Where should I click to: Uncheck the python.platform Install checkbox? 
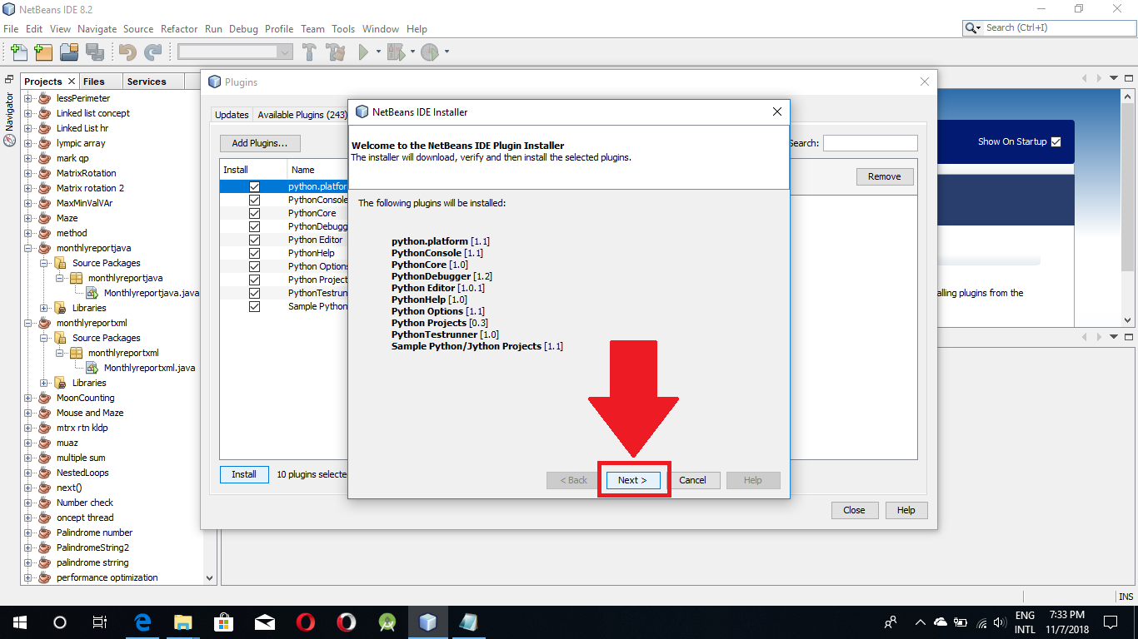click(254, 187)
